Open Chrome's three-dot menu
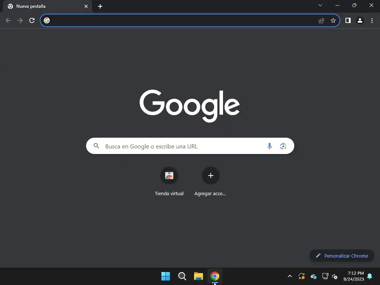This screenshot has height=285, width=380. pyautogui.click(x=372, y=21)
